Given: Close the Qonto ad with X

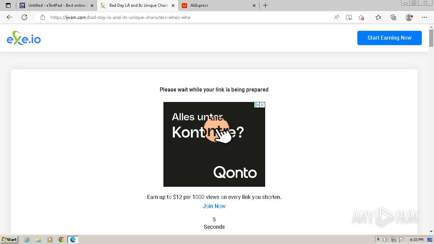Looking at the screenshot, I should coord(262,105).
